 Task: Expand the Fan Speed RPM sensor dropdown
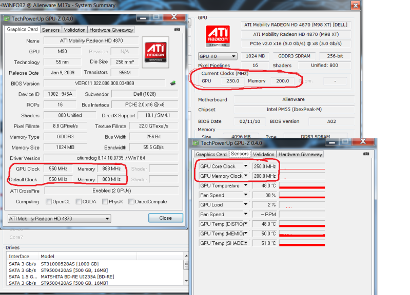245,214
